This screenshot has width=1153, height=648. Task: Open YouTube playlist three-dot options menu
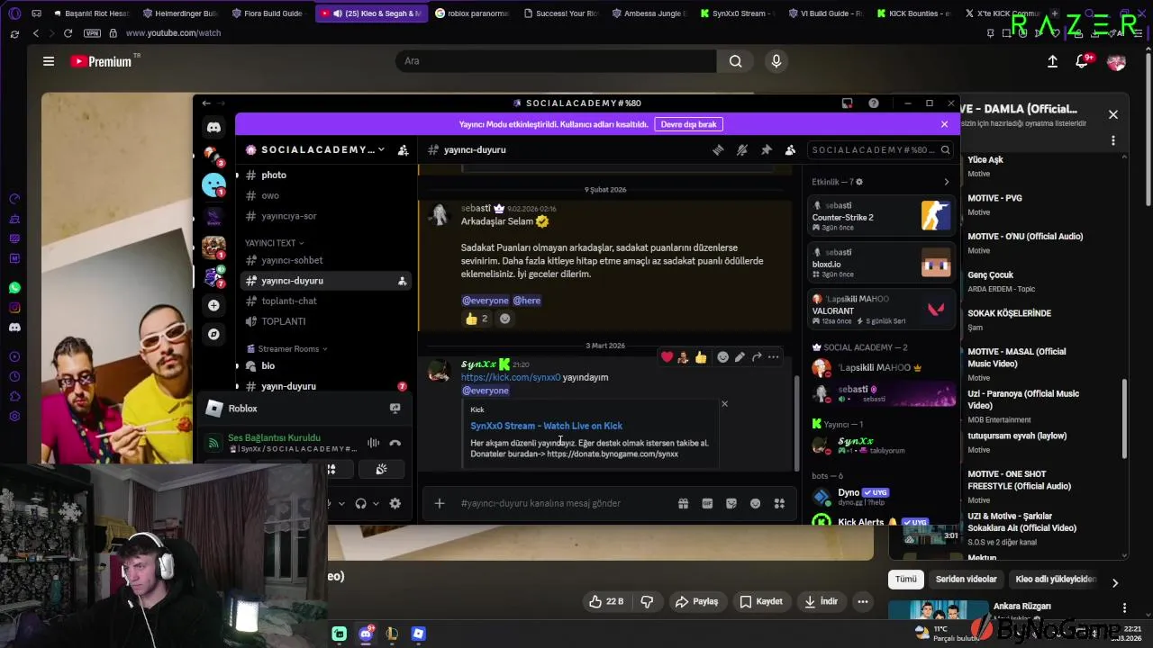pyautogui.click(x=1113, y=140)
